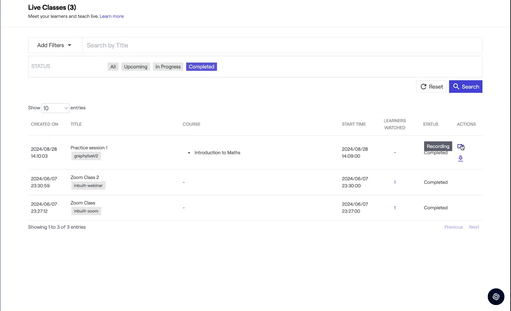Open learners watched count for Zoom Class

395,208
